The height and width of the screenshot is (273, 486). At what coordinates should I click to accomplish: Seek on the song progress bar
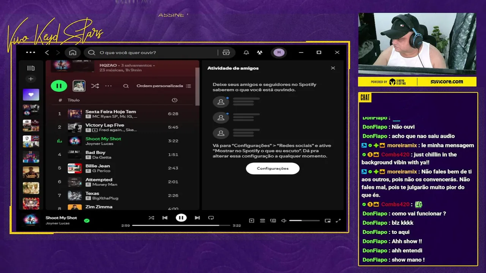tap(181, 225)
